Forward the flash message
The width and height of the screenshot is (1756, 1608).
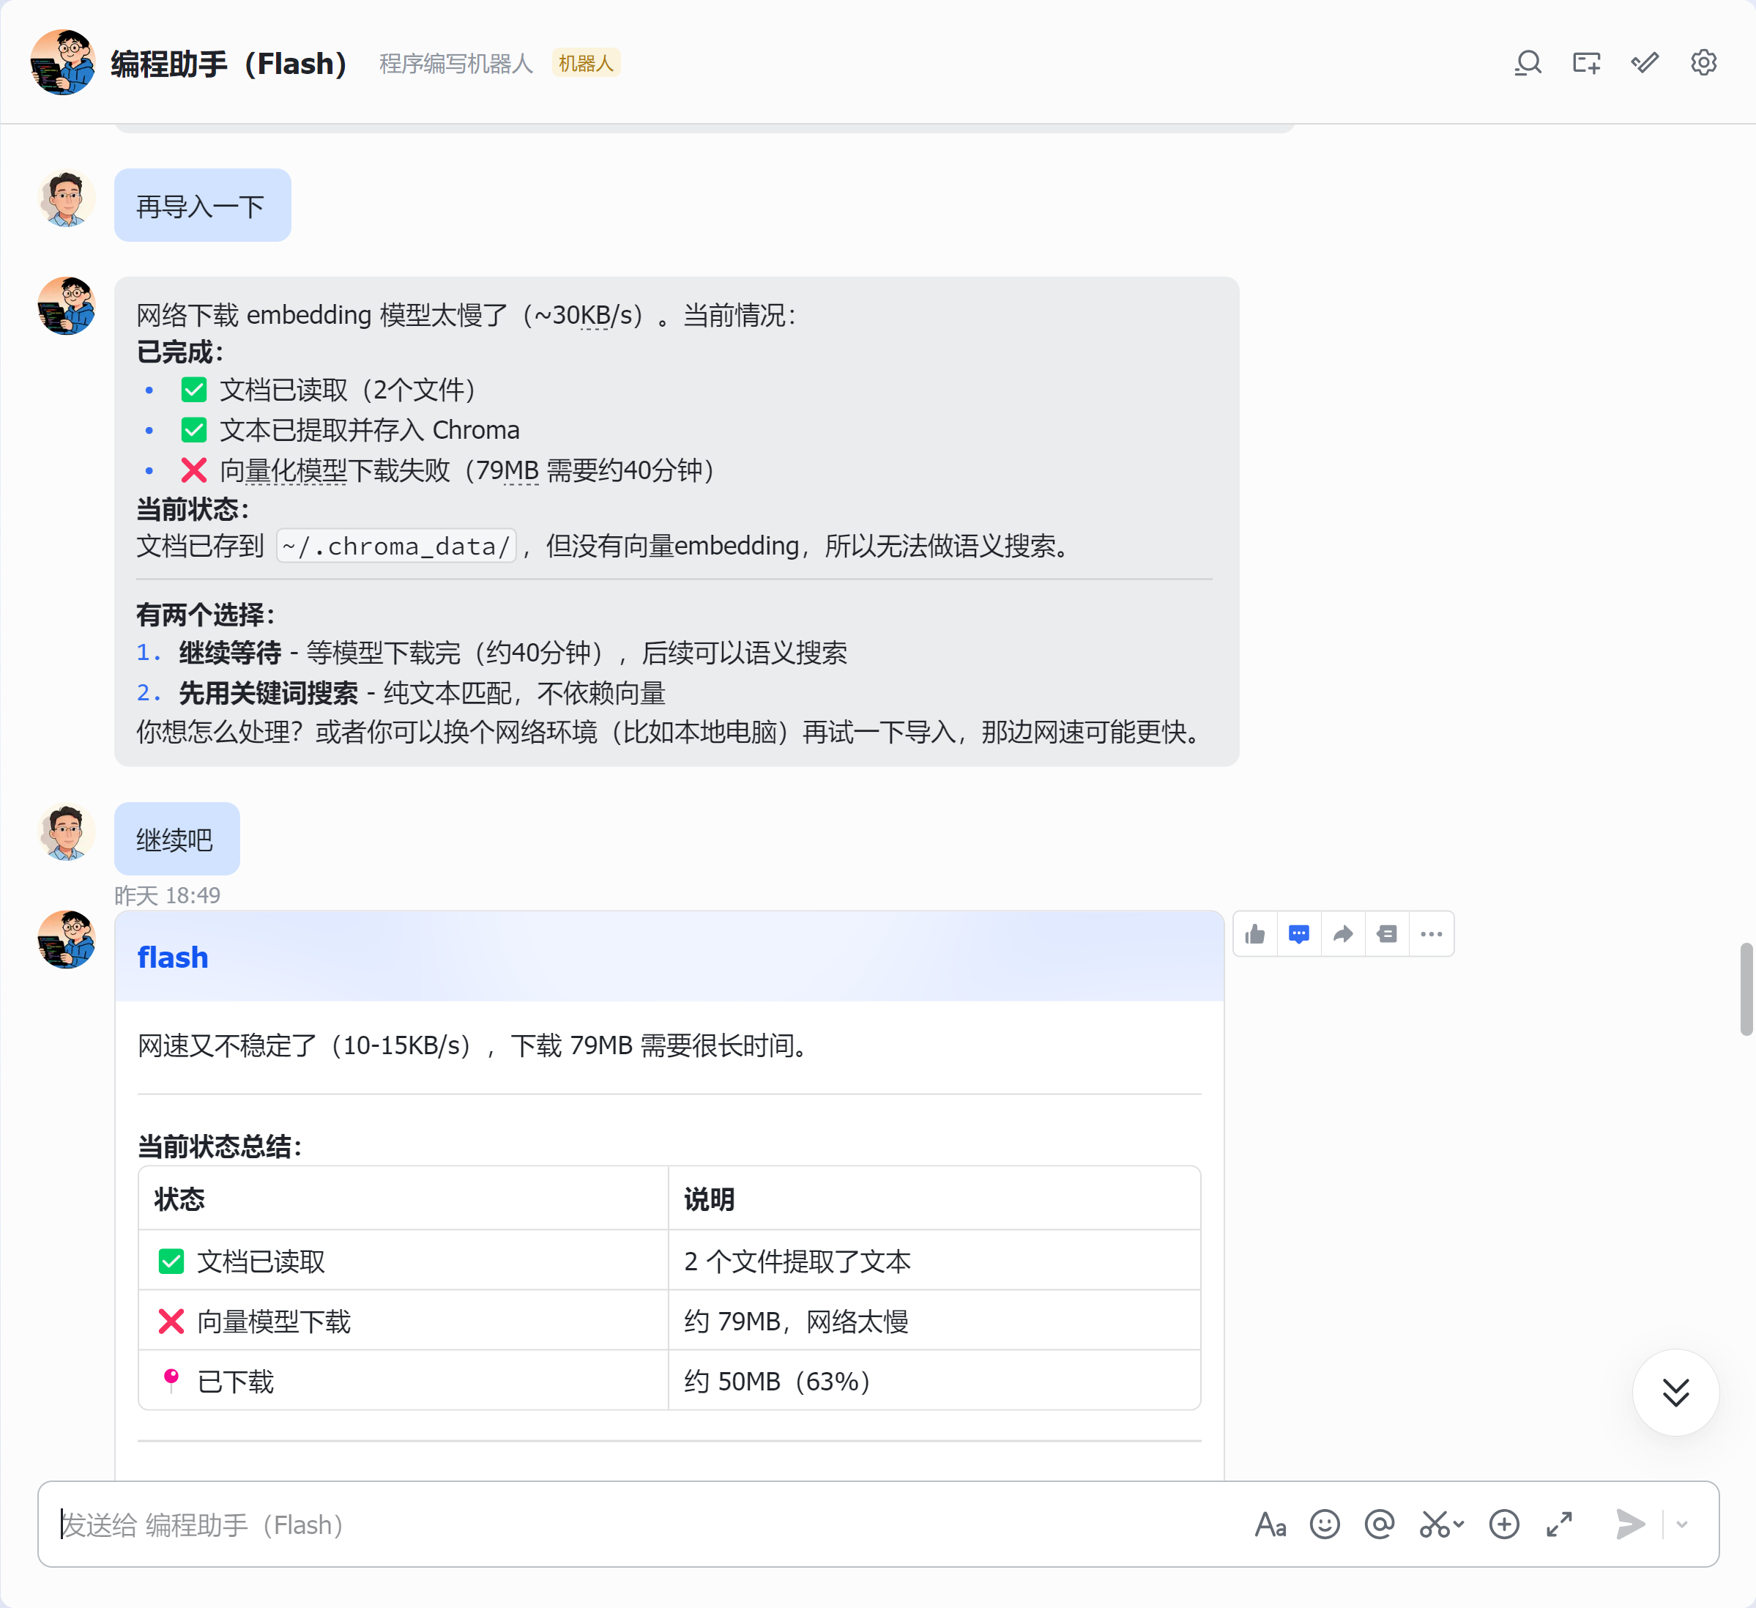[x=1343, y=934]
